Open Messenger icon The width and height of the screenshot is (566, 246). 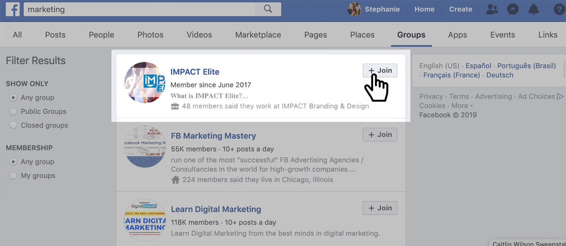[x=513, y=9]
